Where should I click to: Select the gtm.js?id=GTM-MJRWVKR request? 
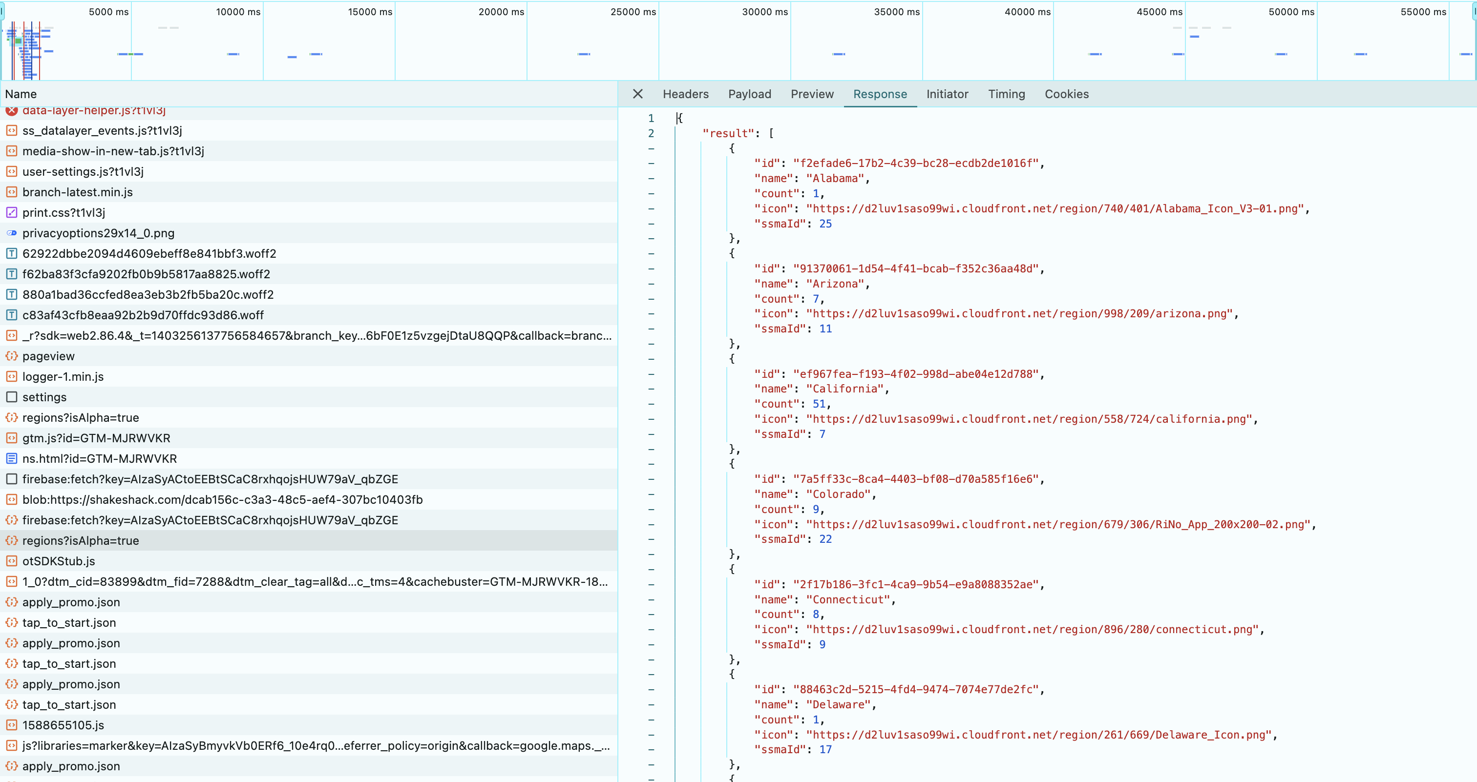pyautogui.click(x=96, y=438)
